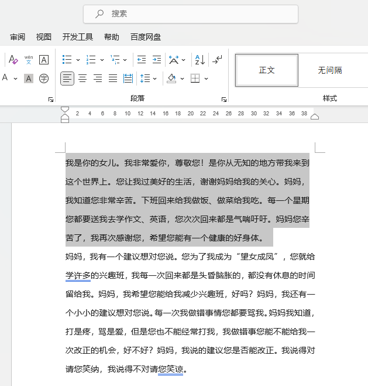This screenshot has width=368, height=386.
Task: Justify the paragraph text
Action: 113,78
